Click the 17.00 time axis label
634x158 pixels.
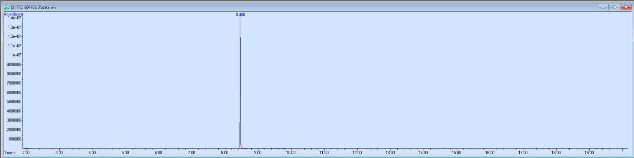point(523,152)
